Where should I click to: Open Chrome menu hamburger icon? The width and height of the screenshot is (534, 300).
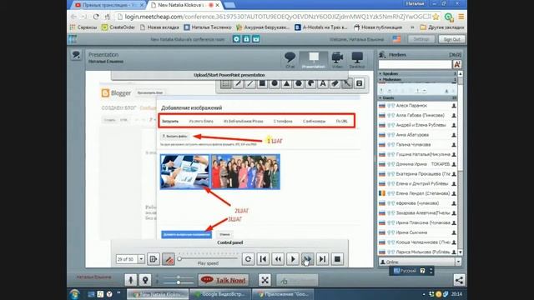pyautogui.click(x=461, y=17)
